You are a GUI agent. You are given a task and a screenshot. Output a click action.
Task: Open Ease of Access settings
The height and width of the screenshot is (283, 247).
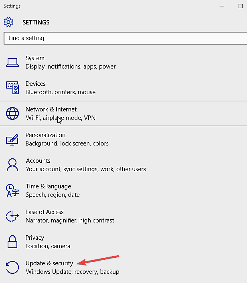[x=123, y=216]
